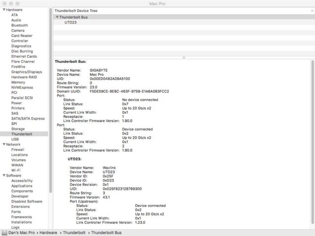315x236 pixels.
Task: Click the GIGABYTE vendor name value
Action: [x=98, y=70]
